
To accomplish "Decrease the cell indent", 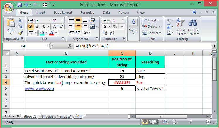I will coord(72,33).
